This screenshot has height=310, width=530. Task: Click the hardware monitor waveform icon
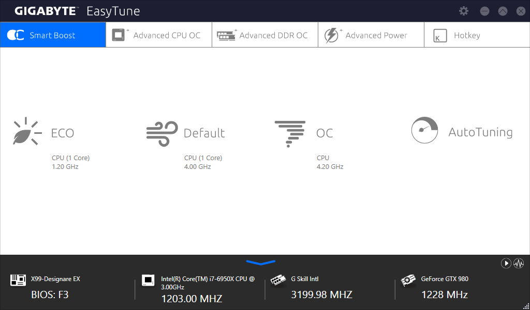pos(519,263)
